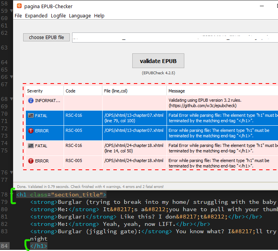278x251 pixels.
Task: Click the red ERROR icon for 13-chapter07.xhtml
Action: click(31, 131)
